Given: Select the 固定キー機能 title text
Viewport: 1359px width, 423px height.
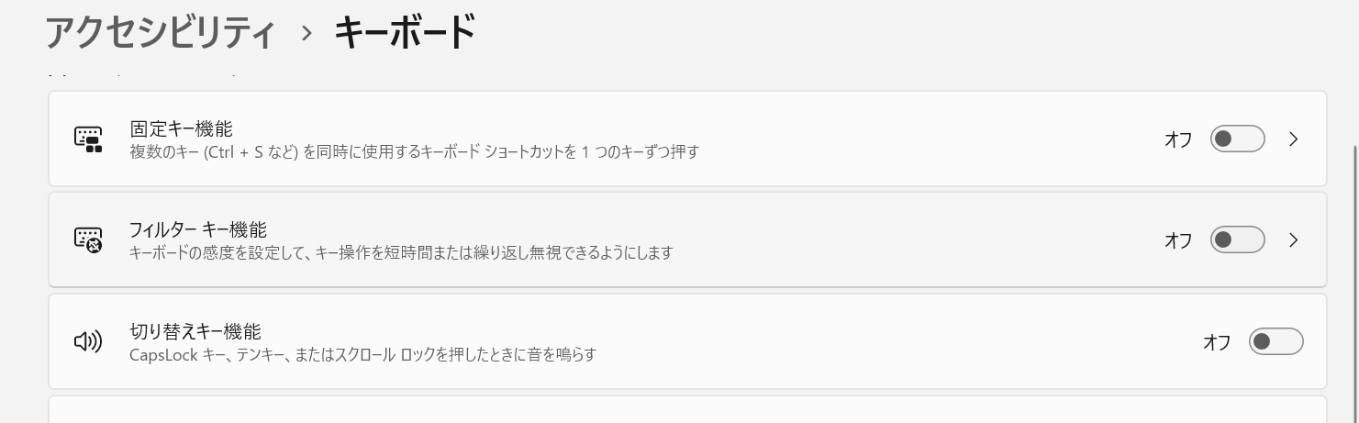Looking at the screenshot, I should 182,128.
